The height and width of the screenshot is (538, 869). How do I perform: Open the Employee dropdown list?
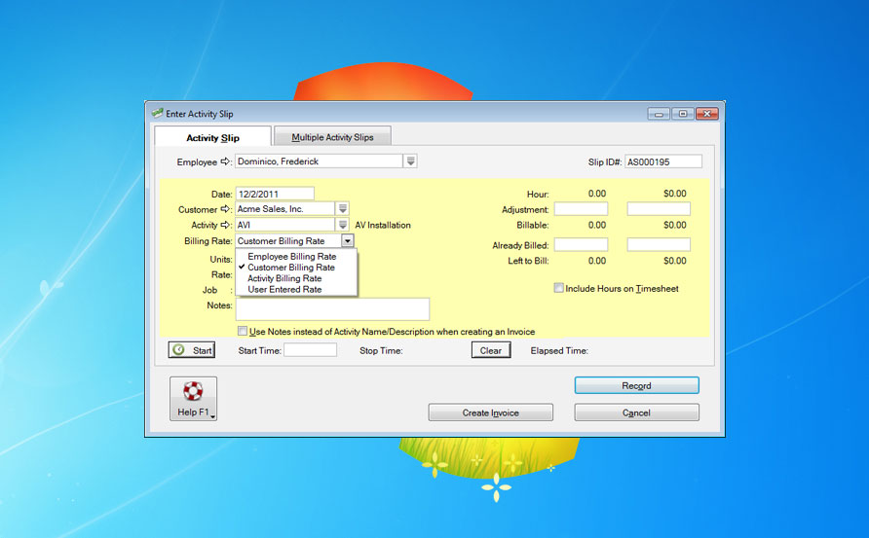(410, 161)
